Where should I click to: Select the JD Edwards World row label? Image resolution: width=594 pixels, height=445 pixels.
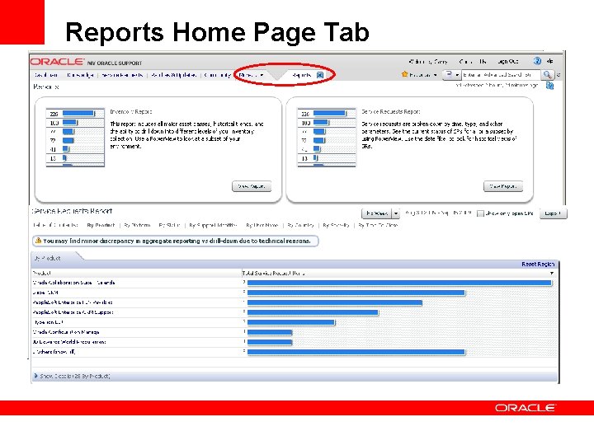(69, 342)
